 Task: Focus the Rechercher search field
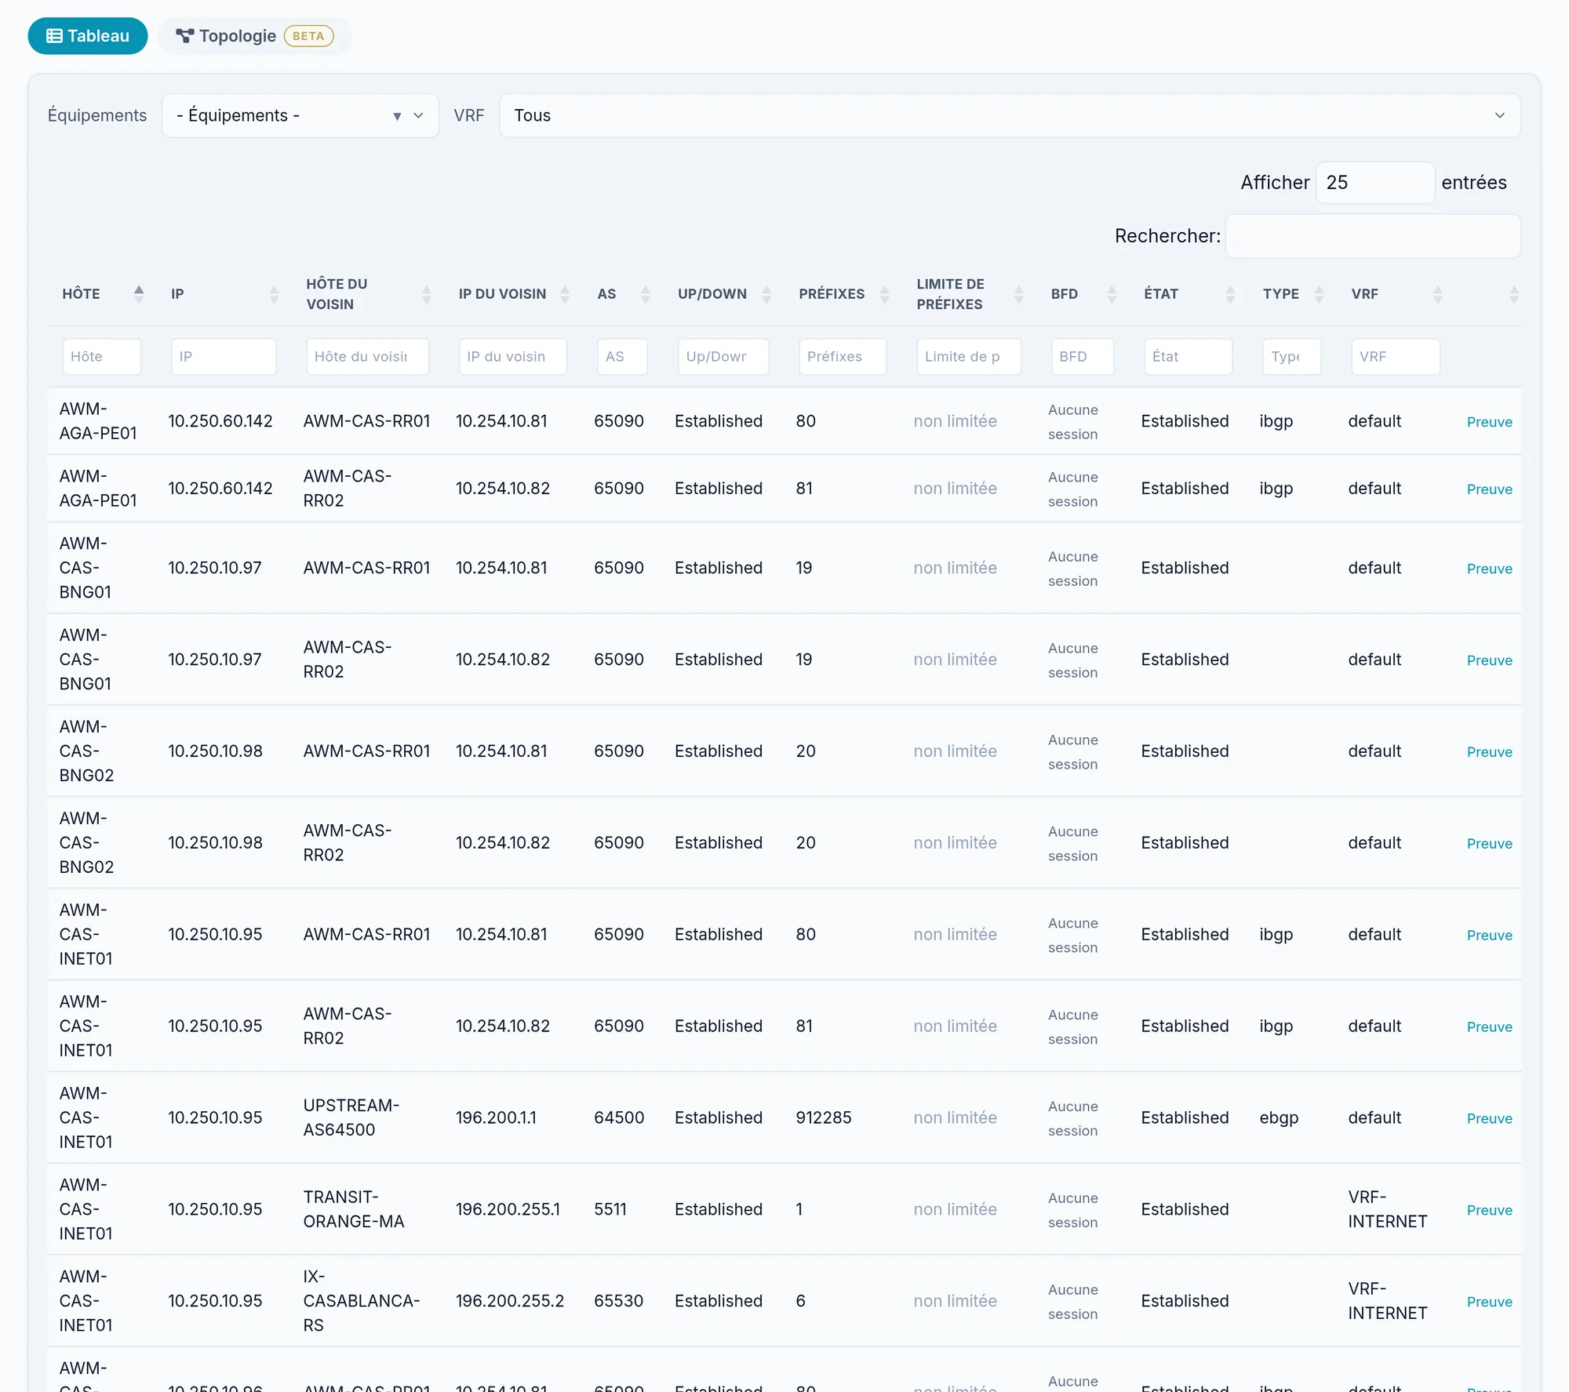(1373, 236)
